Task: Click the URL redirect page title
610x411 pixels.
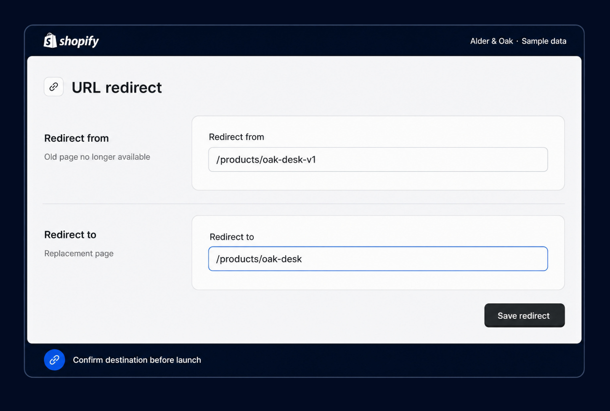Action: (117, 87)
